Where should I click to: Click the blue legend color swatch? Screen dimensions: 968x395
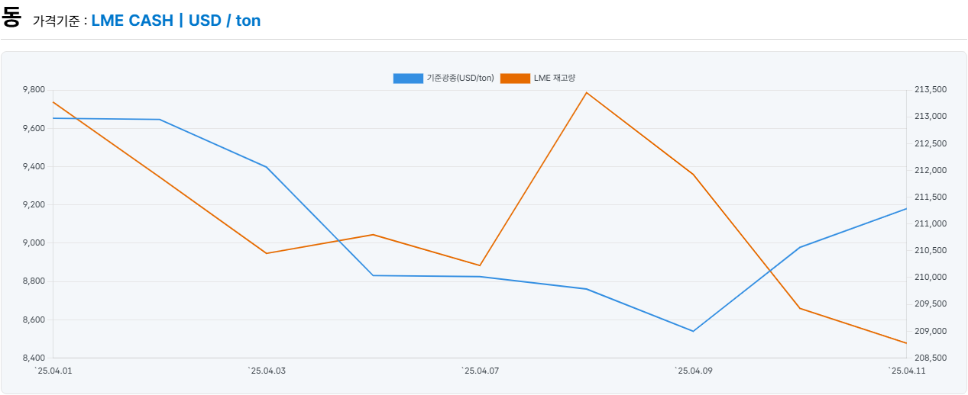pyautogui.click(x=408, y=79)
